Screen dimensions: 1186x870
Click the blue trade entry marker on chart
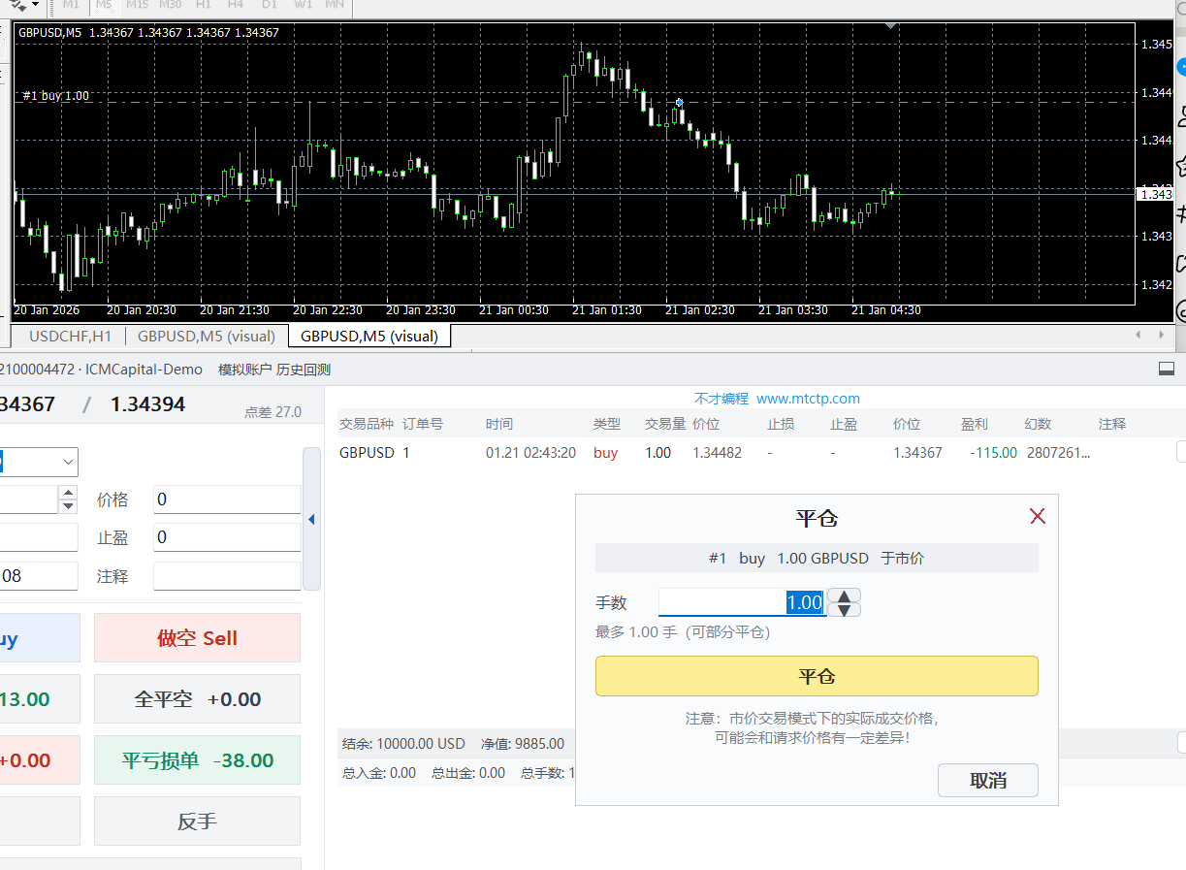coord(680,102)
